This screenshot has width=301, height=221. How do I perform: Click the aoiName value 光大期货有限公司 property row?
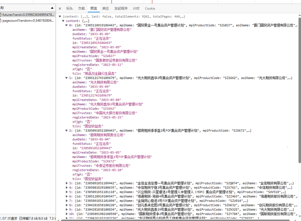(x=96, y=82)
